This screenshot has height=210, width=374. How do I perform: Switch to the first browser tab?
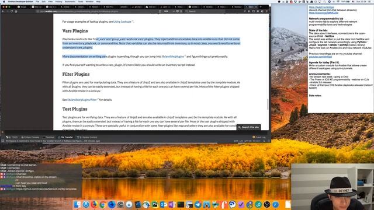point(22,7)
